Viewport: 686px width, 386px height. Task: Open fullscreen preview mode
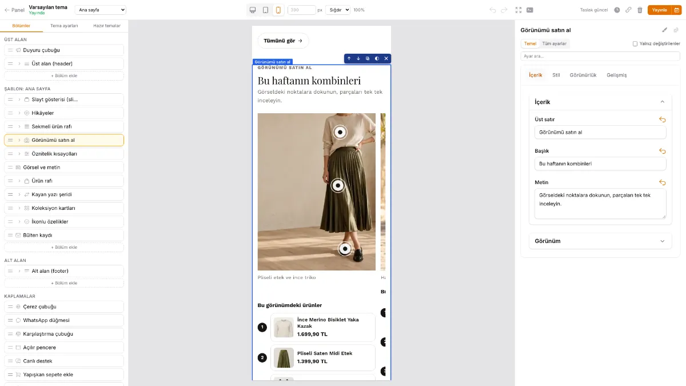tap(519, 10)
